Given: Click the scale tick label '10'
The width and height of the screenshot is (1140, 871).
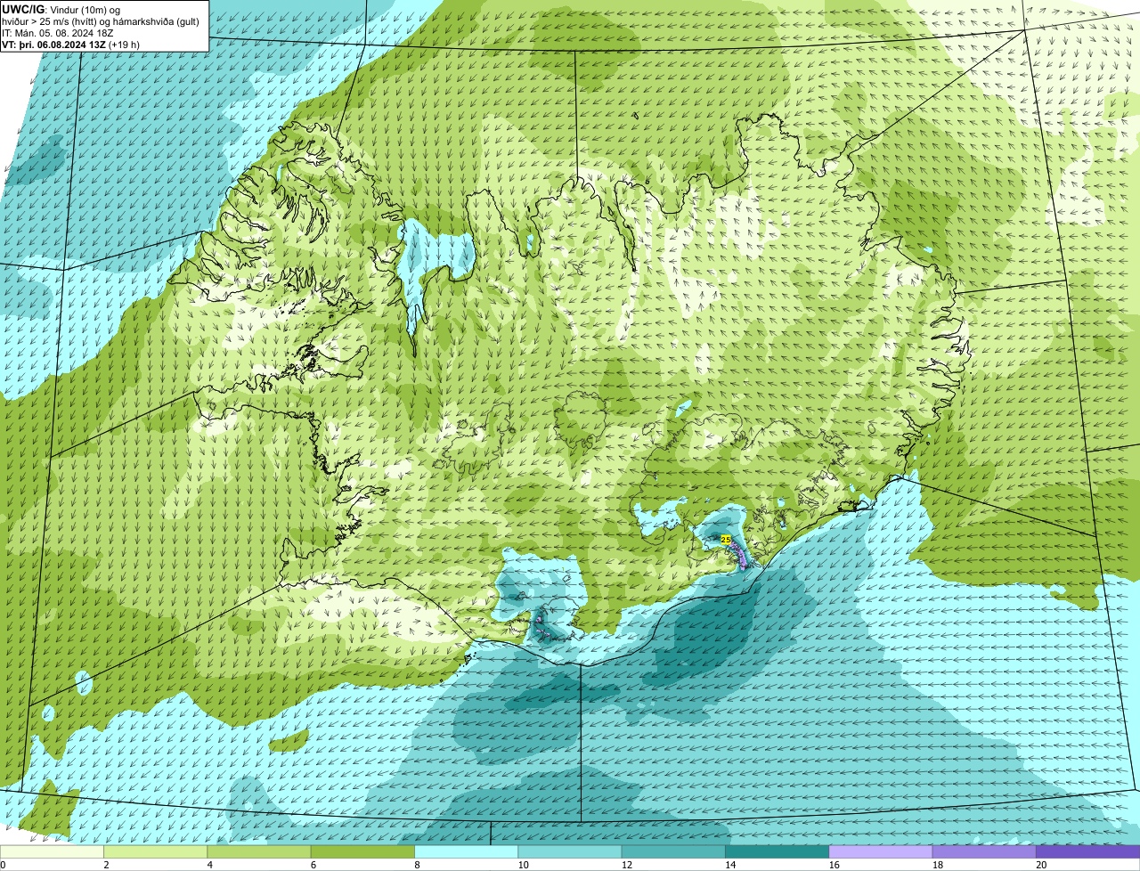Looking at the screenshot, I should click(x=523, y=865).
